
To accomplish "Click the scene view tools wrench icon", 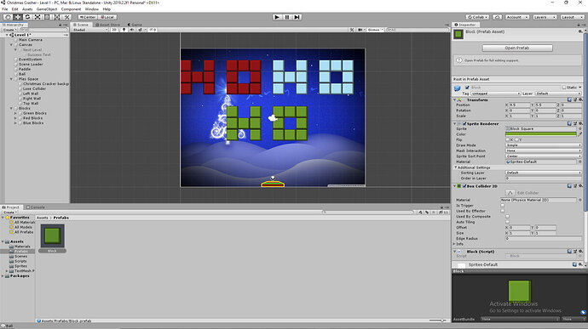I will (x=352, y=30).
